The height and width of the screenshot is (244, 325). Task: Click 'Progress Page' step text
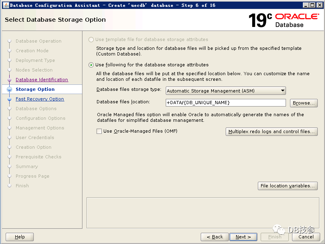(x=33, y=176)
